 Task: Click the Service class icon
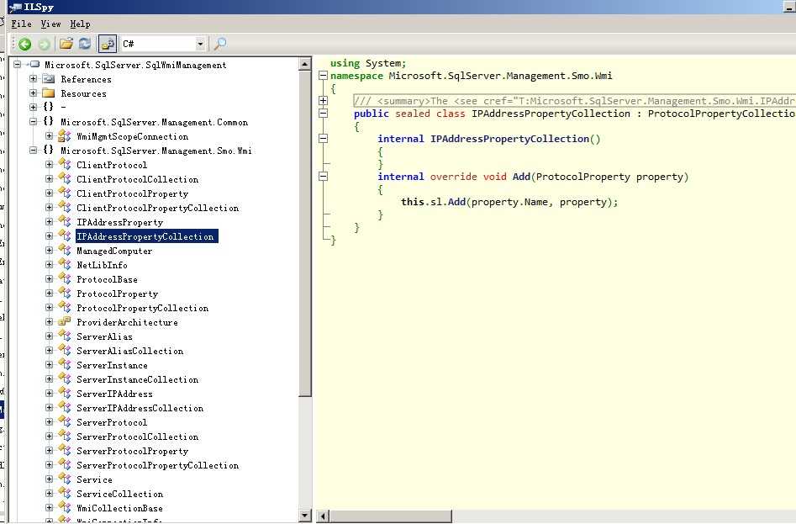point(65,479)
